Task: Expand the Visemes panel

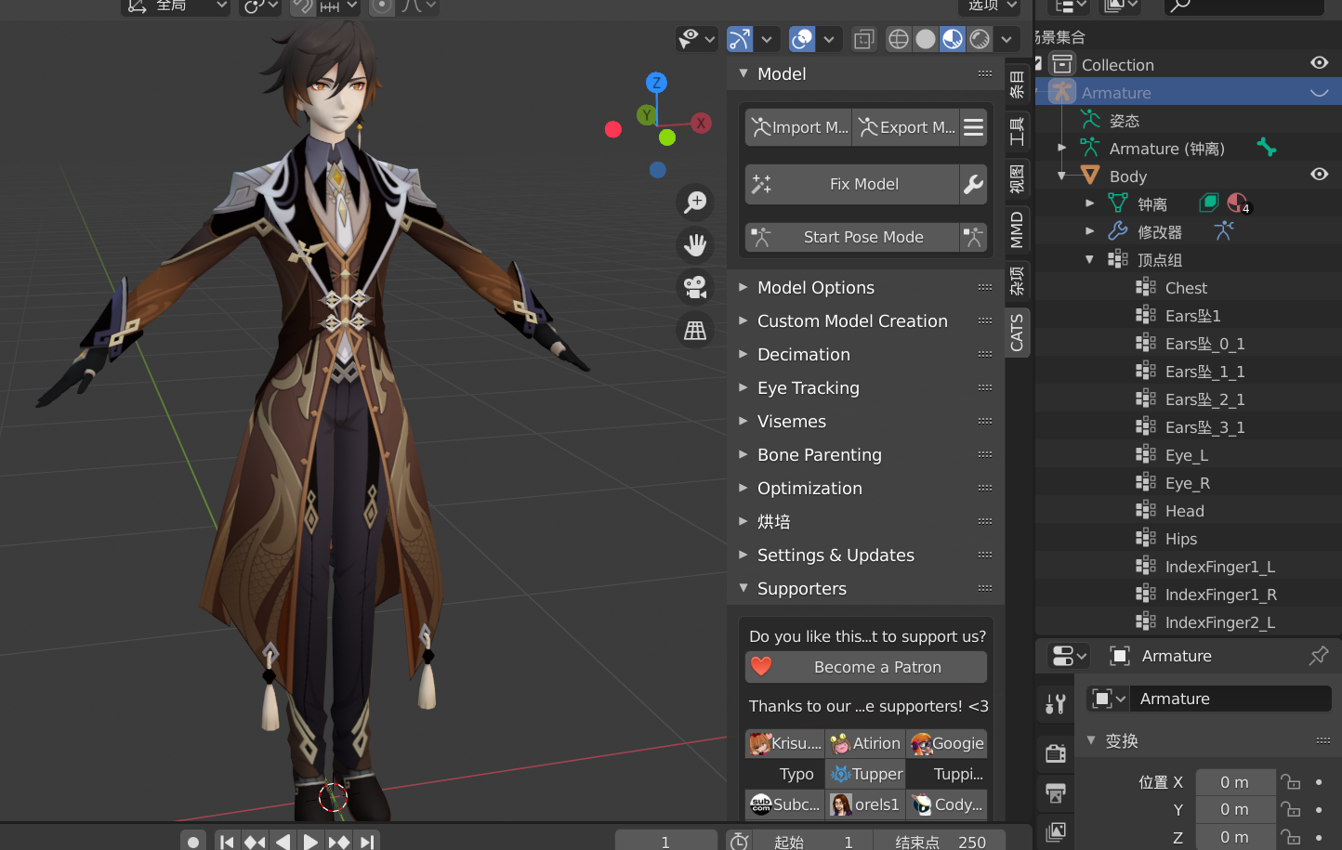Action: coord(743,421)
